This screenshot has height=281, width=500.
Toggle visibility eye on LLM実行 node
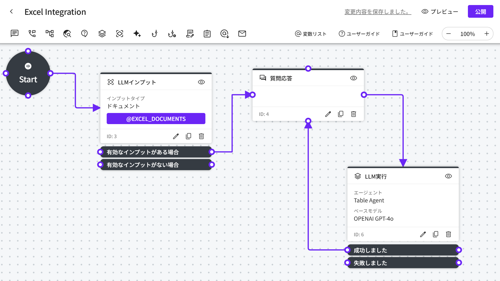448,176
